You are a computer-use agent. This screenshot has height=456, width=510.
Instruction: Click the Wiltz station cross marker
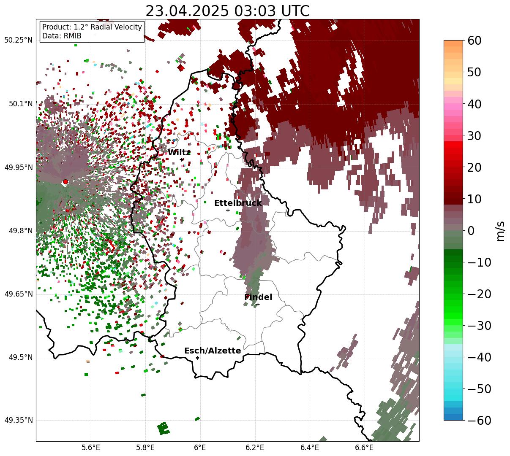[x=182, y=159]
